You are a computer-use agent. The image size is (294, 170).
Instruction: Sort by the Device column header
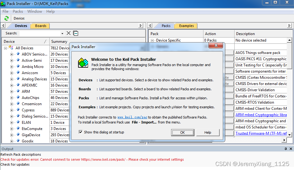click(26, 42)
